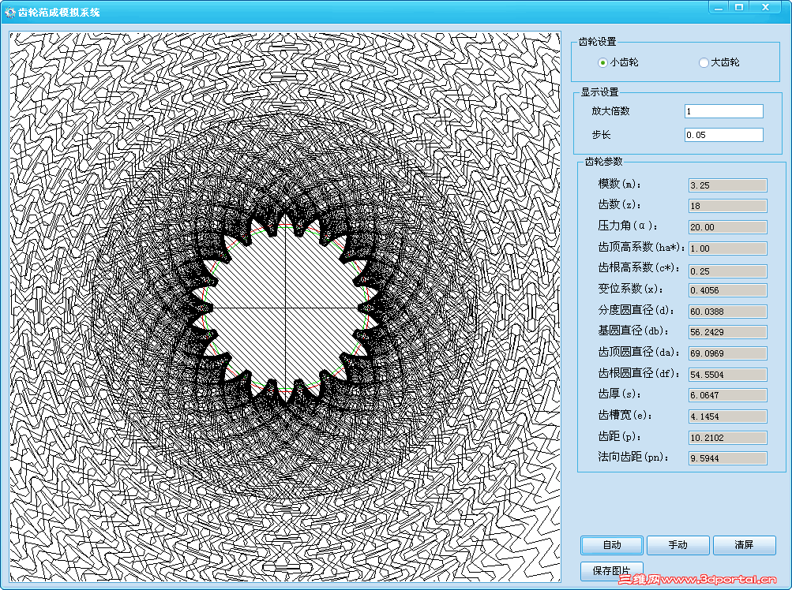The height and width of the screenshot is (590, 792).
Task: Click the 分度圆直径(d) value field
Action: coord(728,312)
